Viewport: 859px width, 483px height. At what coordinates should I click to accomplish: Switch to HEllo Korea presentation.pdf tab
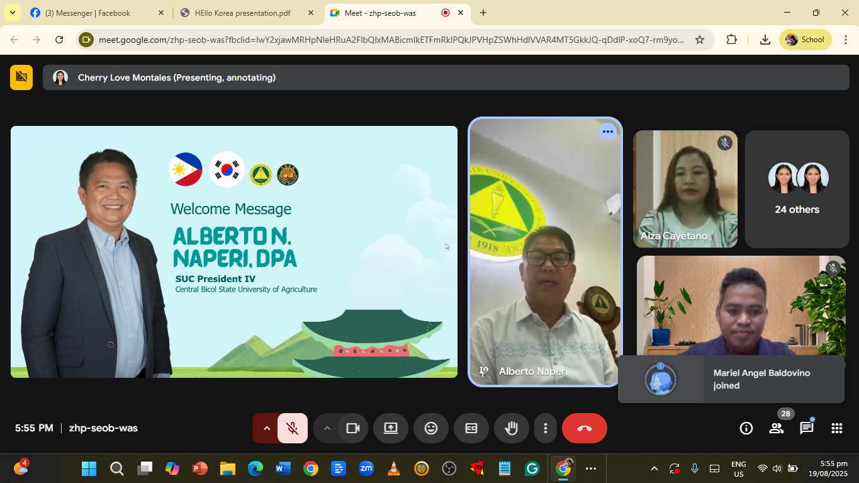click(x=242, y=13)
